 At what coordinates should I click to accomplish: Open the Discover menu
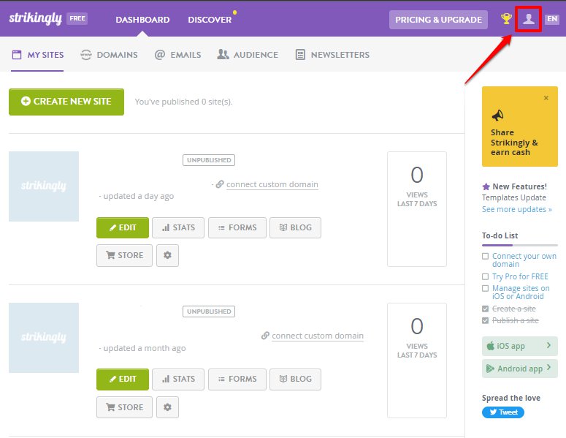click(210, 20)
